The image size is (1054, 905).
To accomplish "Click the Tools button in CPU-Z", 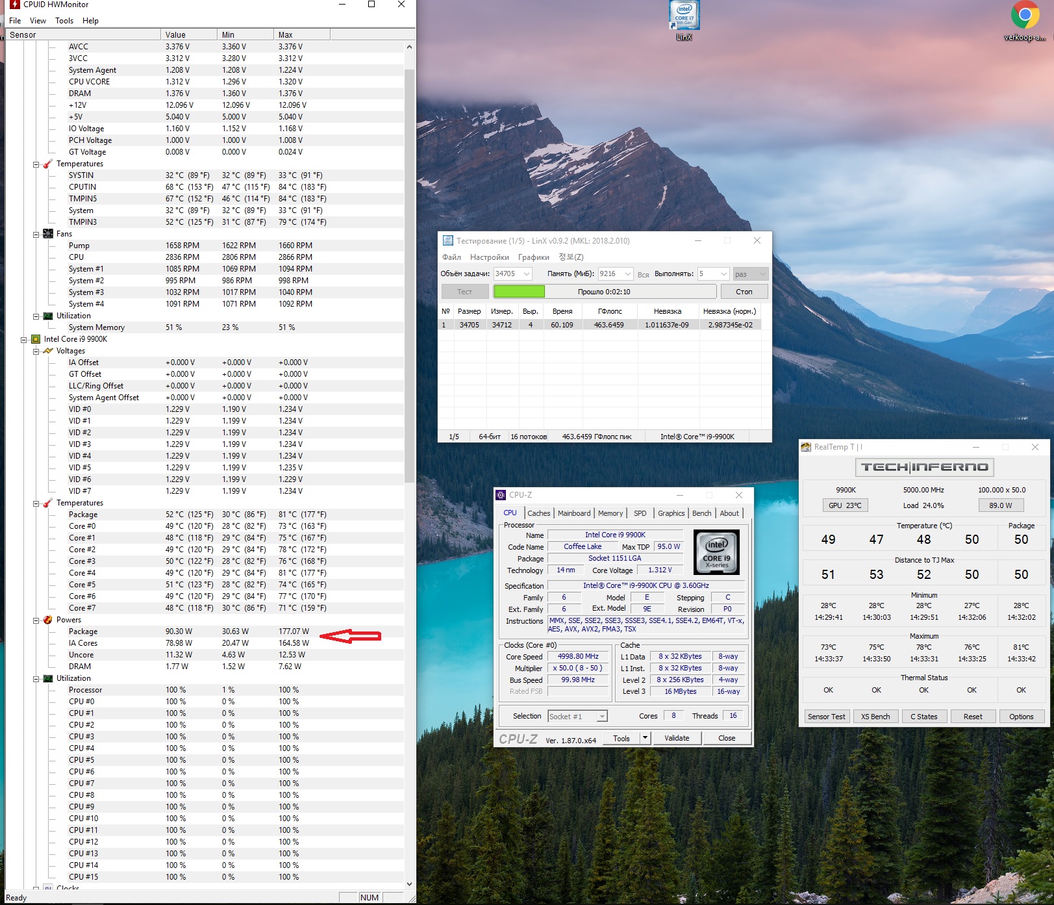I will pos(621,738).
